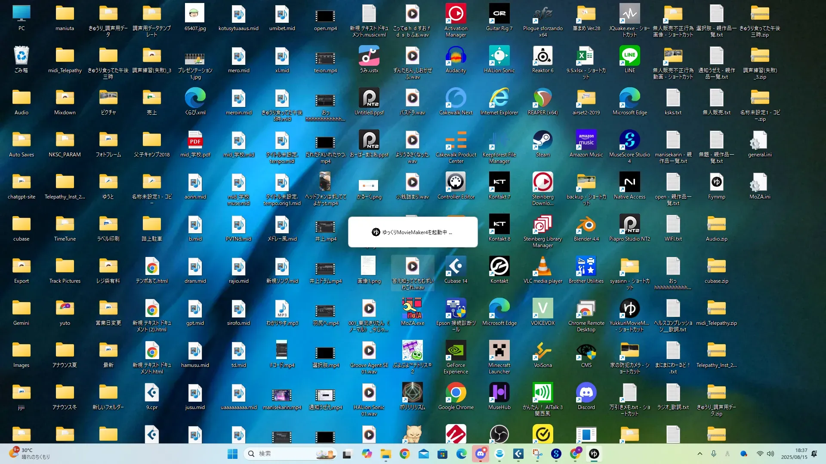Open the LINE app icon
826x464 pixels.
[629, 56]
